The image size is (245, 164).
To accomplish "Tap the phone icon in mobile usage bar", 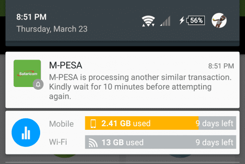I will click(93, 123).
